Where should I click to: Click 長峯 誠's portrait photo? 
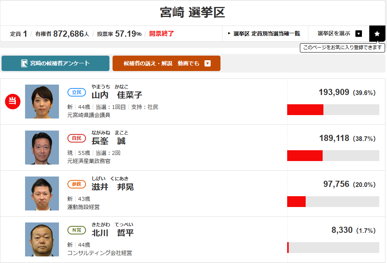tap(42, 148)
